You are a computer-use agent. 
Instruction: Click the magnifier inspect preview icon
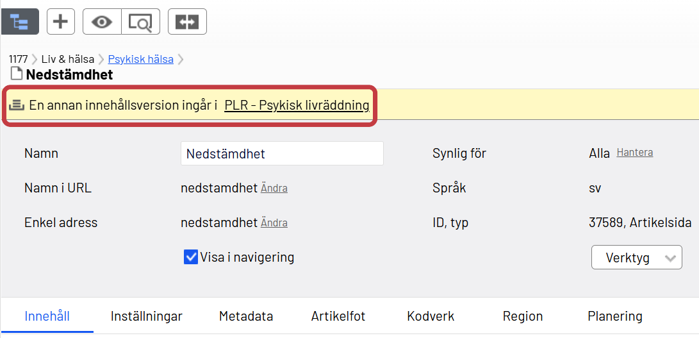140,22
